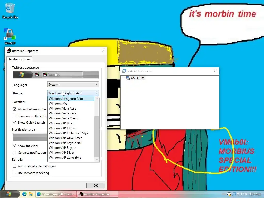Image resolution: width=264 pixels, height=198 pixels.
Task: Click the theme list scroll down arrow
Action: coord(97,159)
